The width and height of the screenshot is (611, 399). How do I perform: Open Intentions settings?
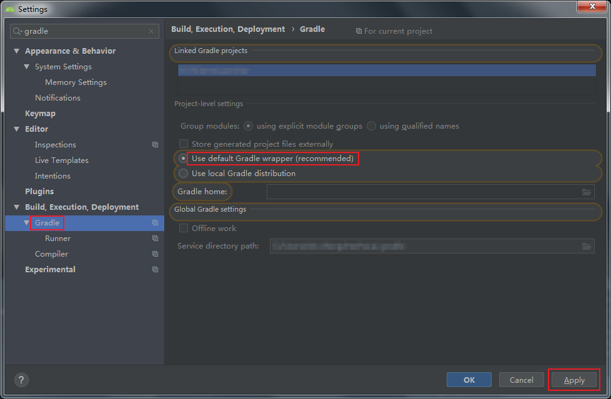pos(52,175)
